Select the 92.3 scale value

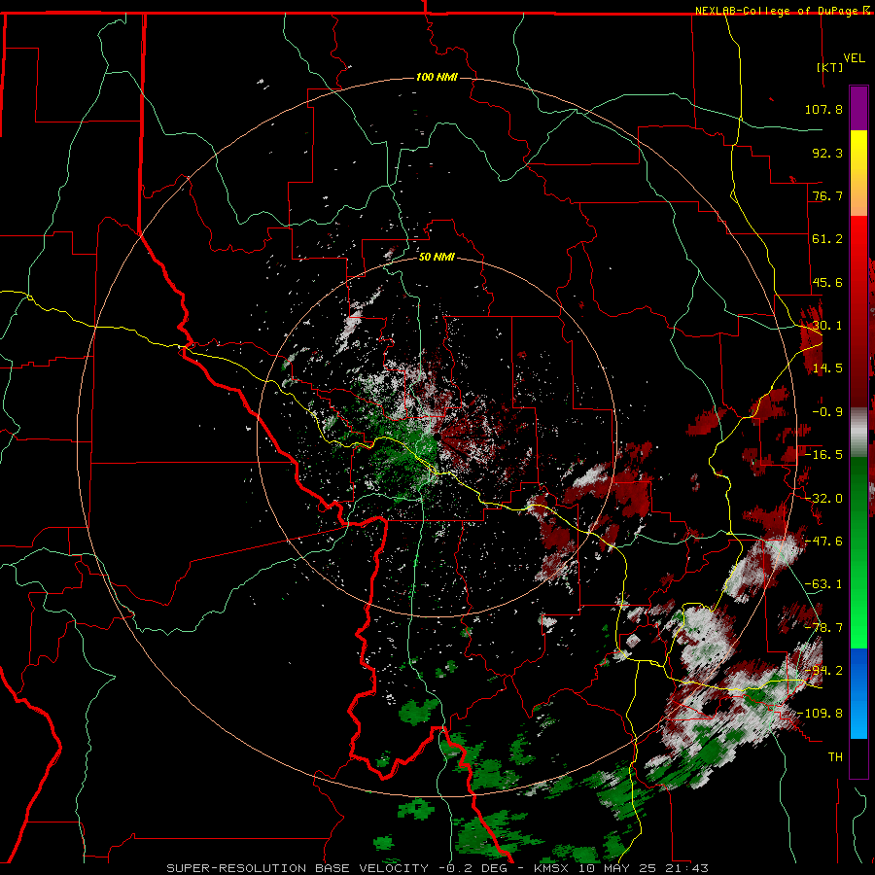click(x=827, y=153)
